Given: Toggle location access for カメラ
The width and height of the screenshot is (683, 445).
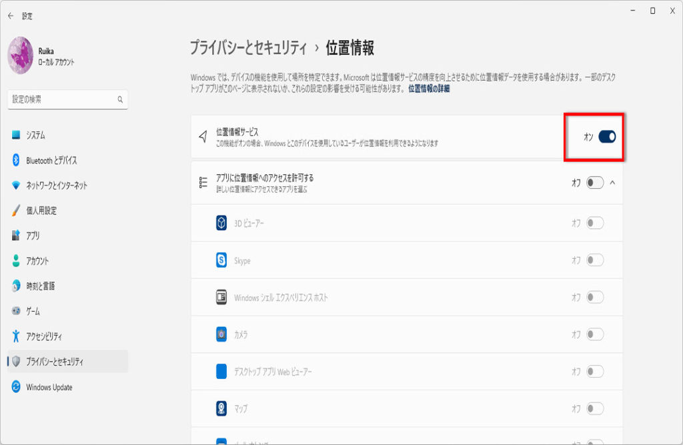Looking at the screenshot, I should click(594, 334).
